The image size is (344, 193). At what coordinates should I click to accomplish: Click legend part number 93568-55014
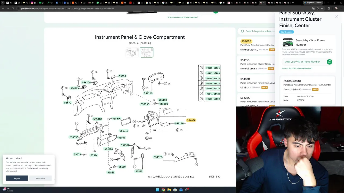pos(213,78)
